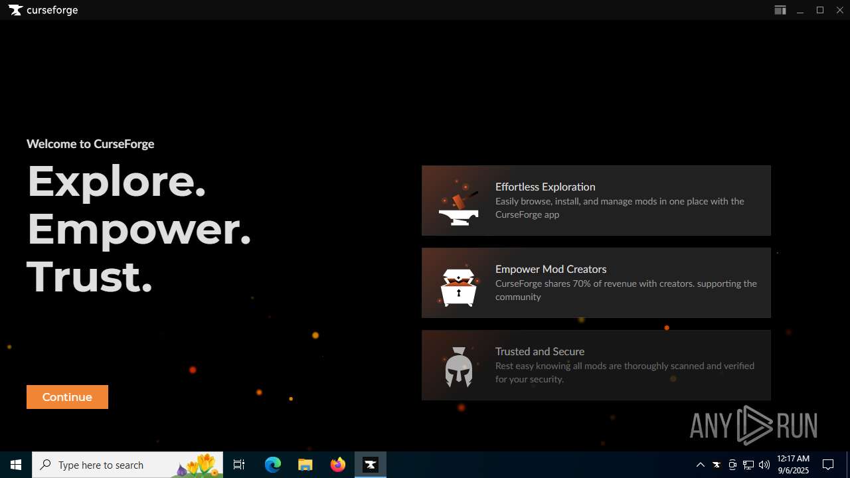The image size is (850, 478).
Task: Open File Explorer from the taskbar
Action: (305, 465)
